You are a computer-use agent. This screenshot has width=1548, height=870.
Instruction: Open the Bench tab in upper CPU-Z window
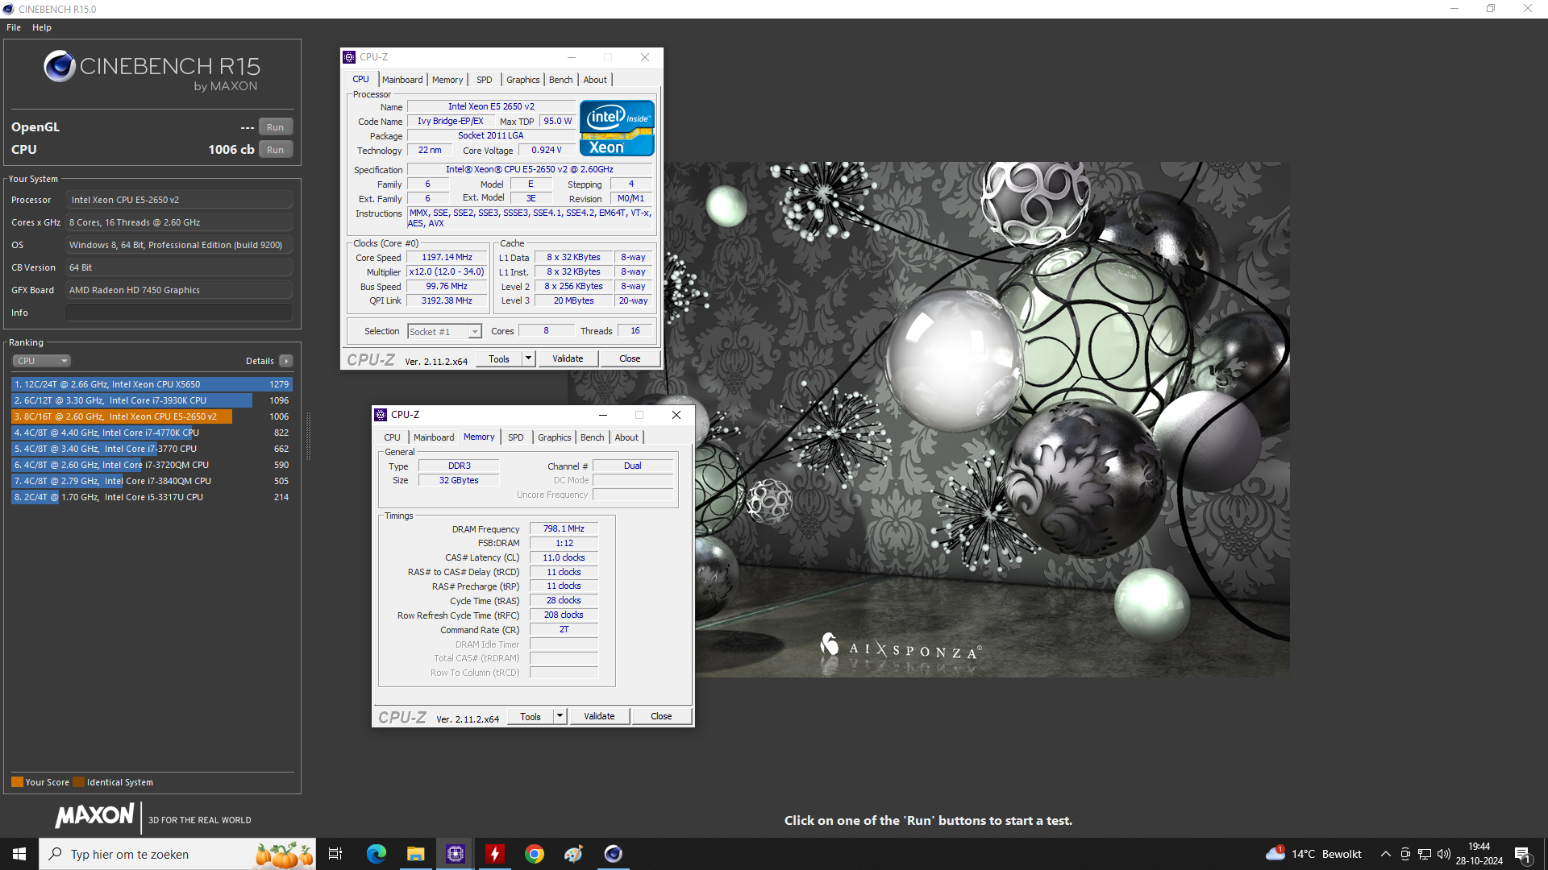point(560,80)
